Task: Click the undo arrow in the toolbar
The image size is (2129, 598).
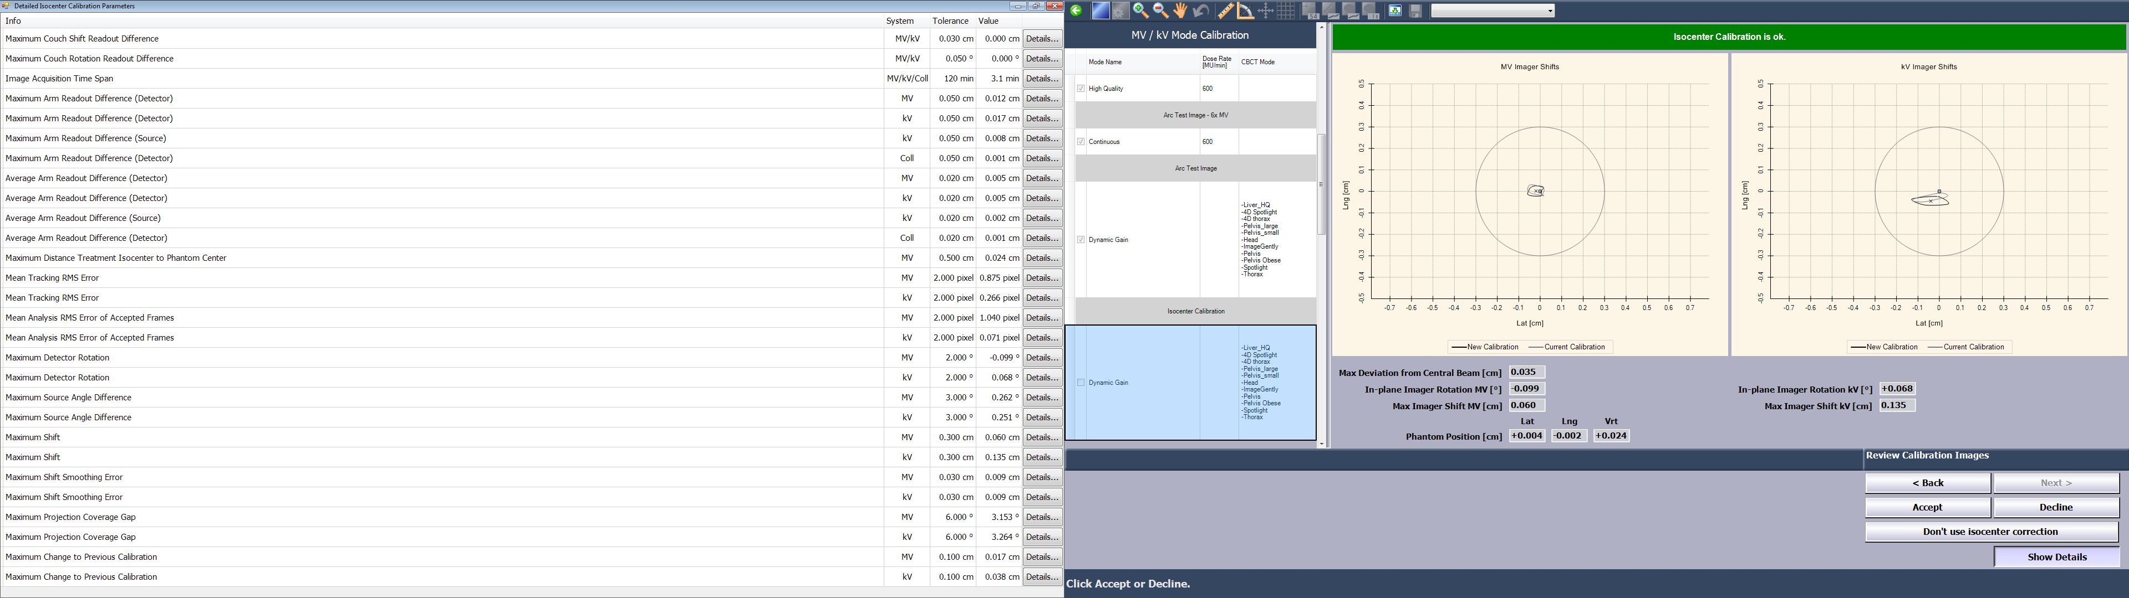Action: tap(1201, 11)
